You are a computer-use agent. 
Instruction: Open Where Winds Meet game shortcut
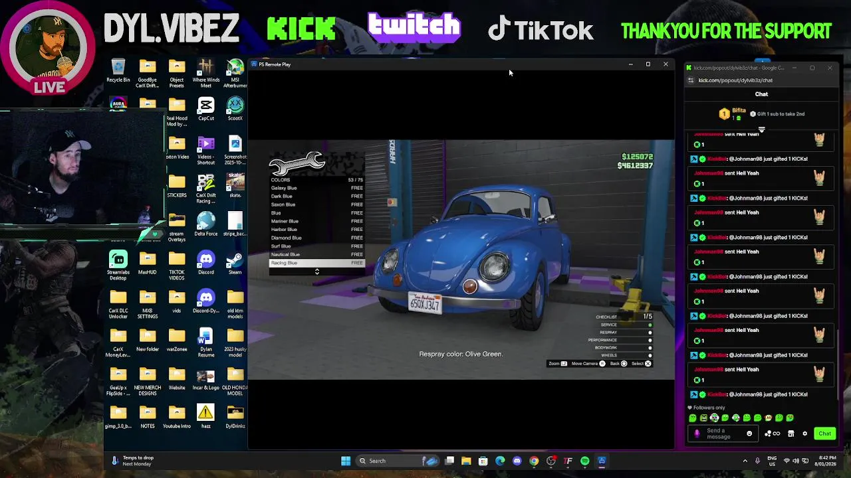[x=206, y=73]
